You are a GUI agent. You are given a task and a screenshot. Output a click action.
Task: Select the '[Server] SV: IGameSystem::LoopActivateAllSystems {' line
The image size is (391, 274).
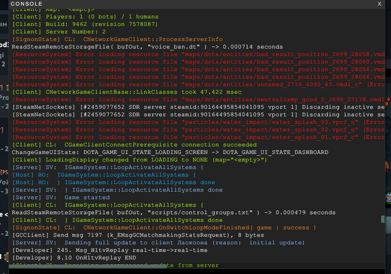click(108, 167)
